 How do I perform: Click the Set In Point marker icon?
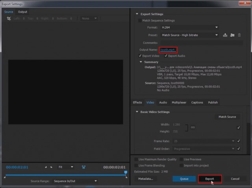tap(46, 167)
